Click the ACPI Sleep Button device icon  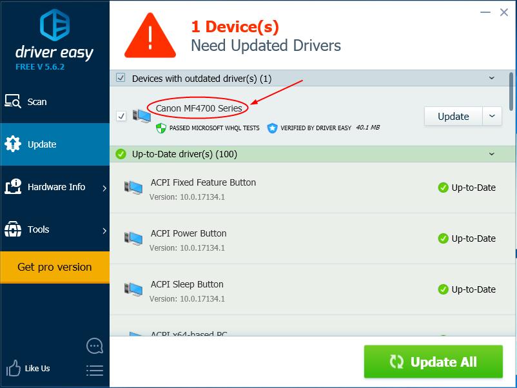click(133, 289)
